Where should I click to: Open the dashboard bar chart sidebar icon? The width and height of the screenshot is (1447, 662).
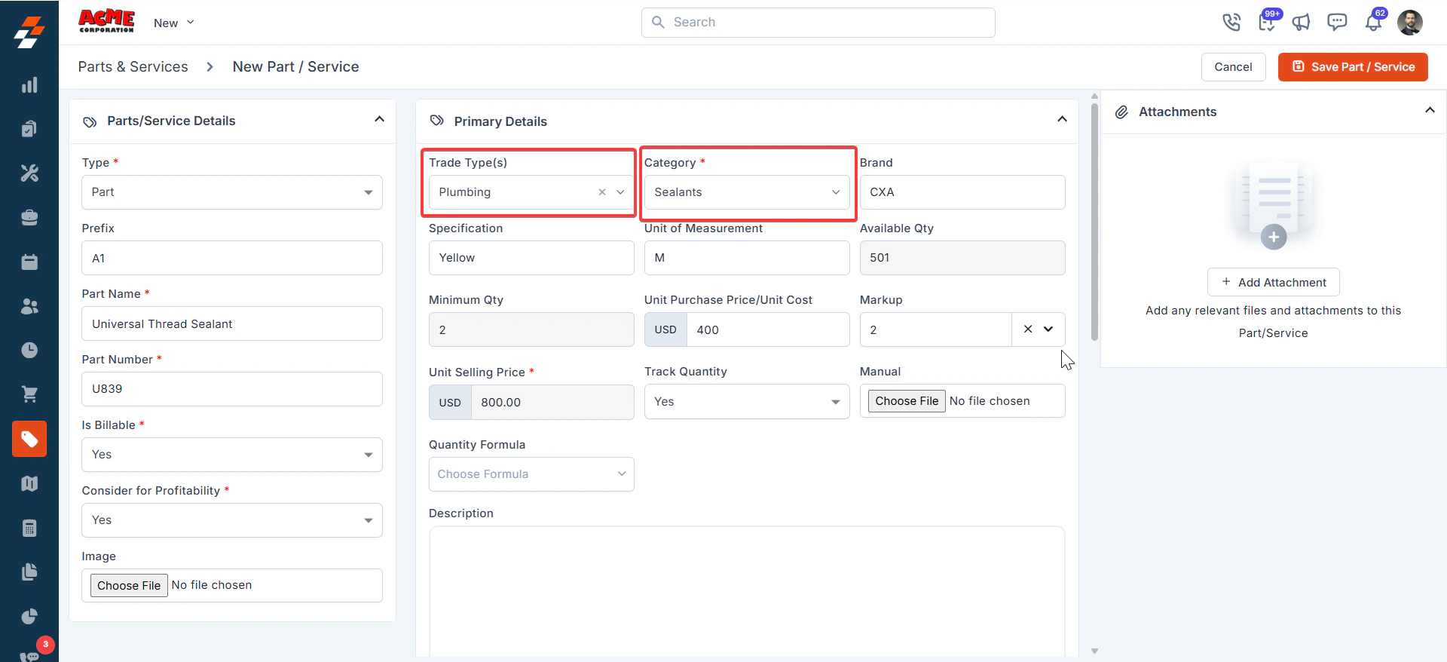[x=29, y=85]
